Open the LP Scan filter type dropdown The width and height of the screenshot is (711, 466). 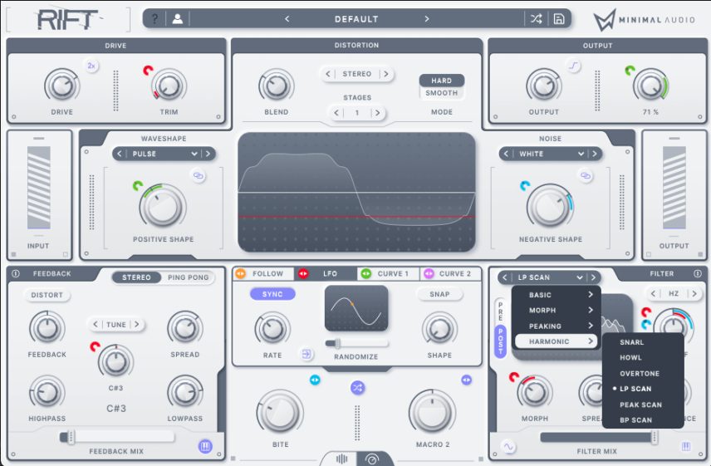coord(549,277)
